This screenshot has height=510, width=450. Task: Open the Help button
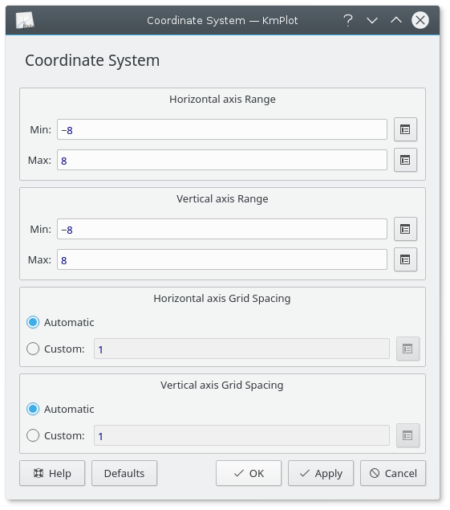coord(52,473)
